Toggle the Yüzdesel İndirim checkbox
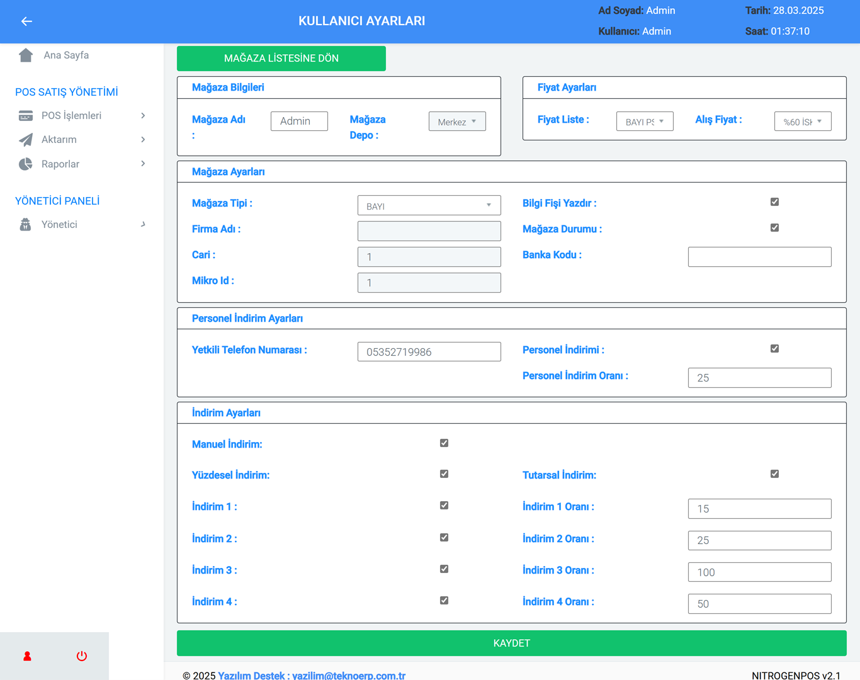 coord(444,474)
